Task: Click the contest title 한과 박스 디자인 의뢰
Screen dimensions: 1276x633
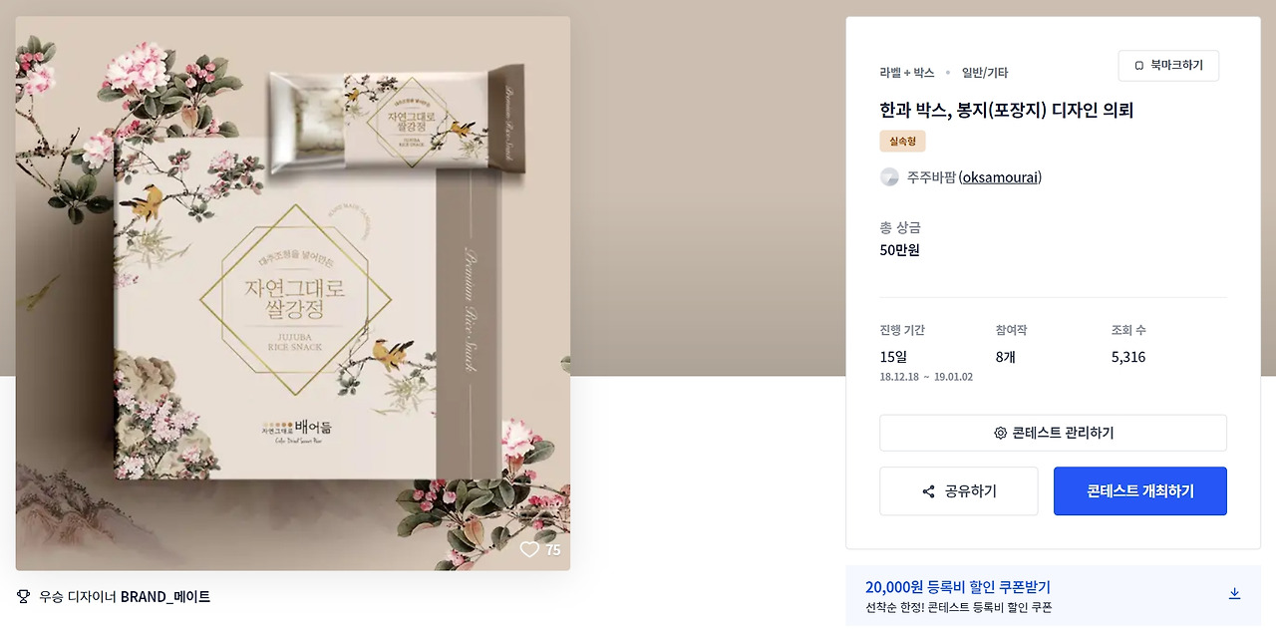Action: click(x=1007, y=111)
